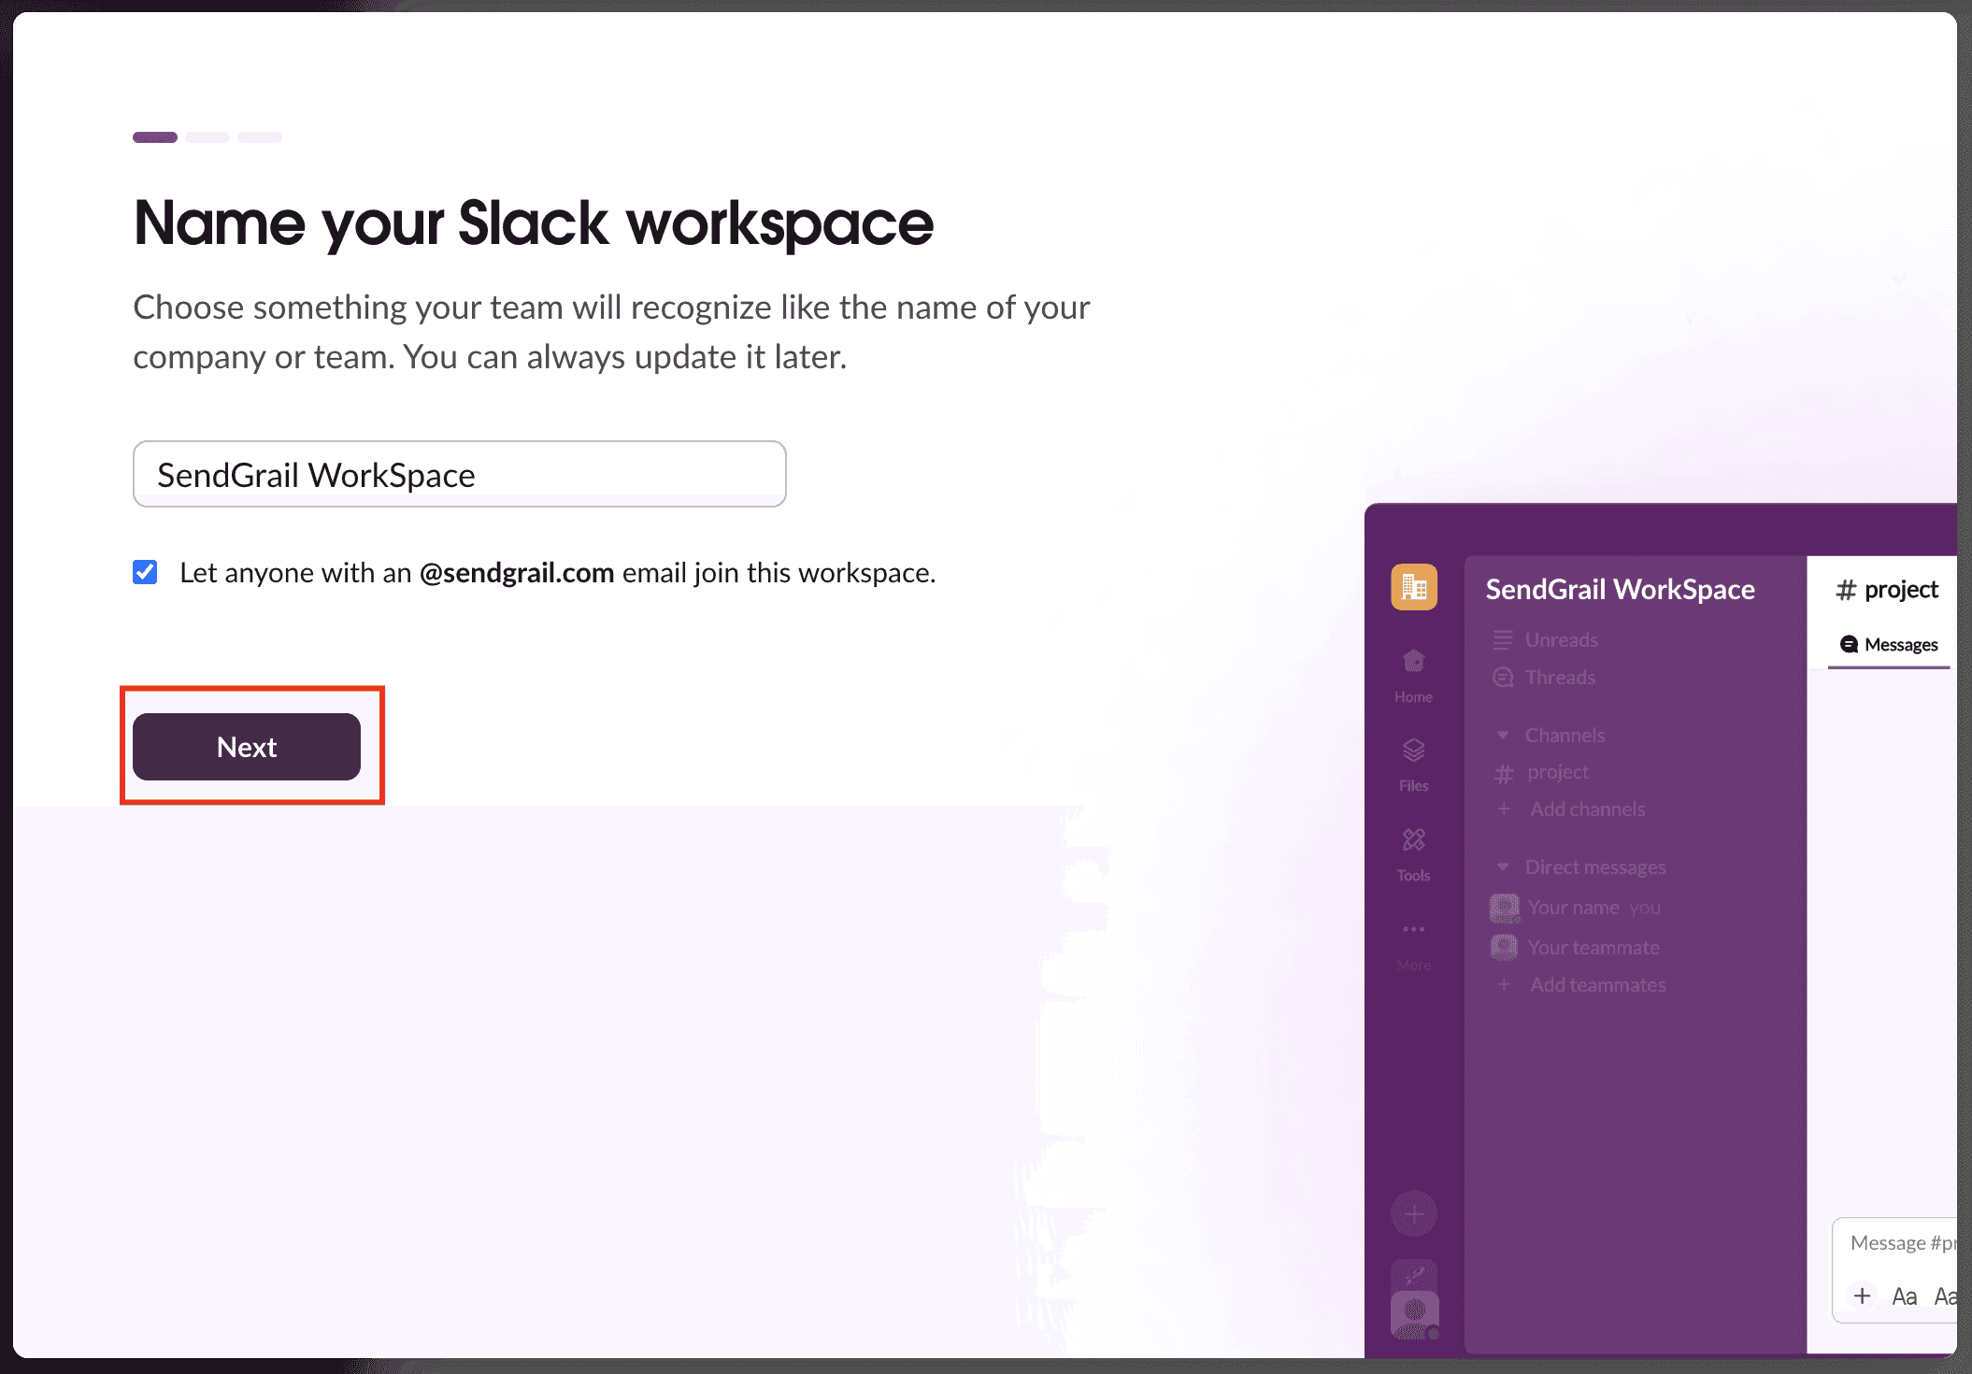Click the Threads bubble icon
Screen dimensions: 1972x1374
coord(1503,678)
